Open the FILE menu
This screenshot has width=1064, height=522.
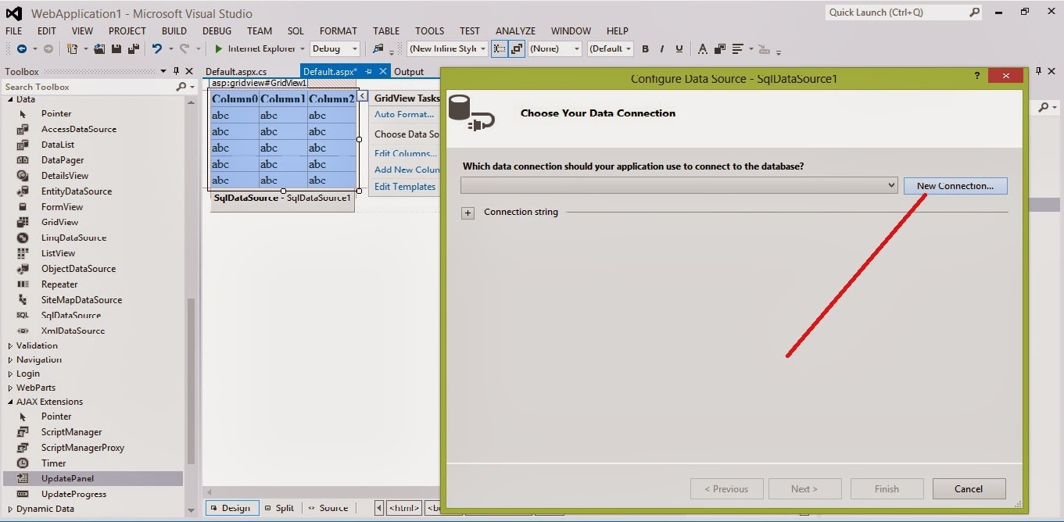[14, 30]
